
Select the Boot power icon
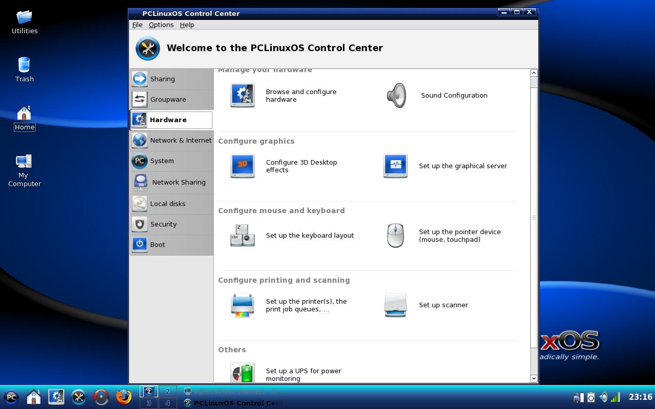[139, 244]
